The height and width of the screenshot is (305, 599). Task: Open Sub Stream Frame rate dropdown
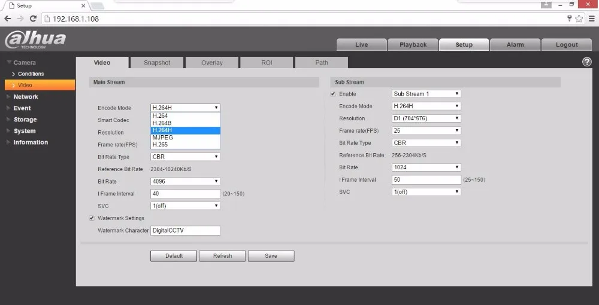[x=426, y=130]
